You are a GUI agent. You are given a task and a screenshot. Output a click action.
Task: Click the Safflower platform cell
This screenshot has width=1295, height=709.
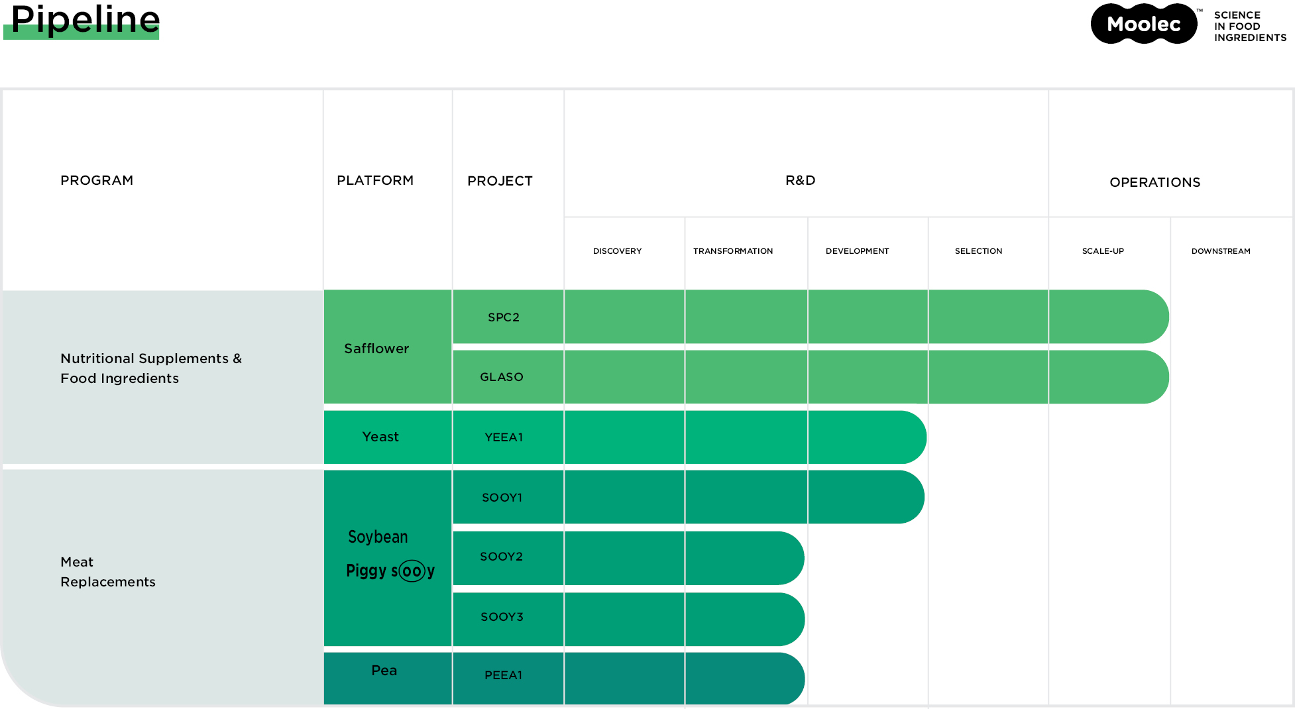[x=376, y=349]
